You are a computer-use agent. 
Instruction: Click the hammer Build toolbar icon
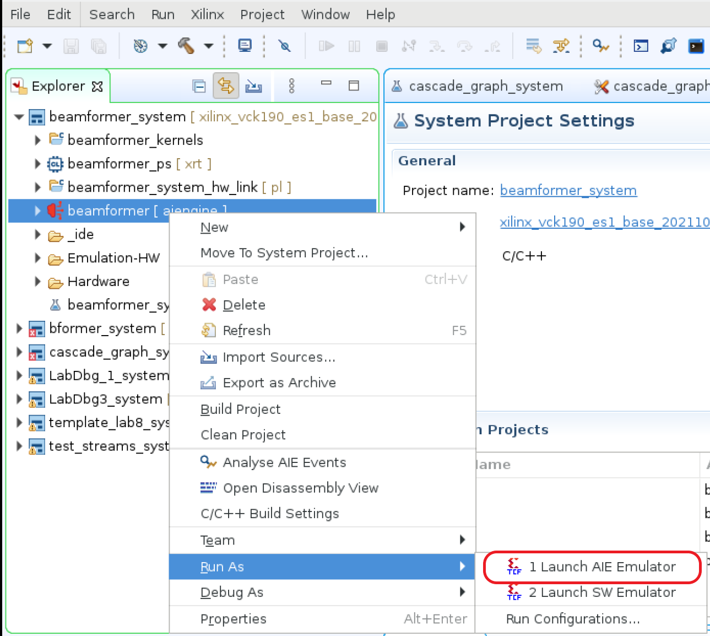[186, 46]
